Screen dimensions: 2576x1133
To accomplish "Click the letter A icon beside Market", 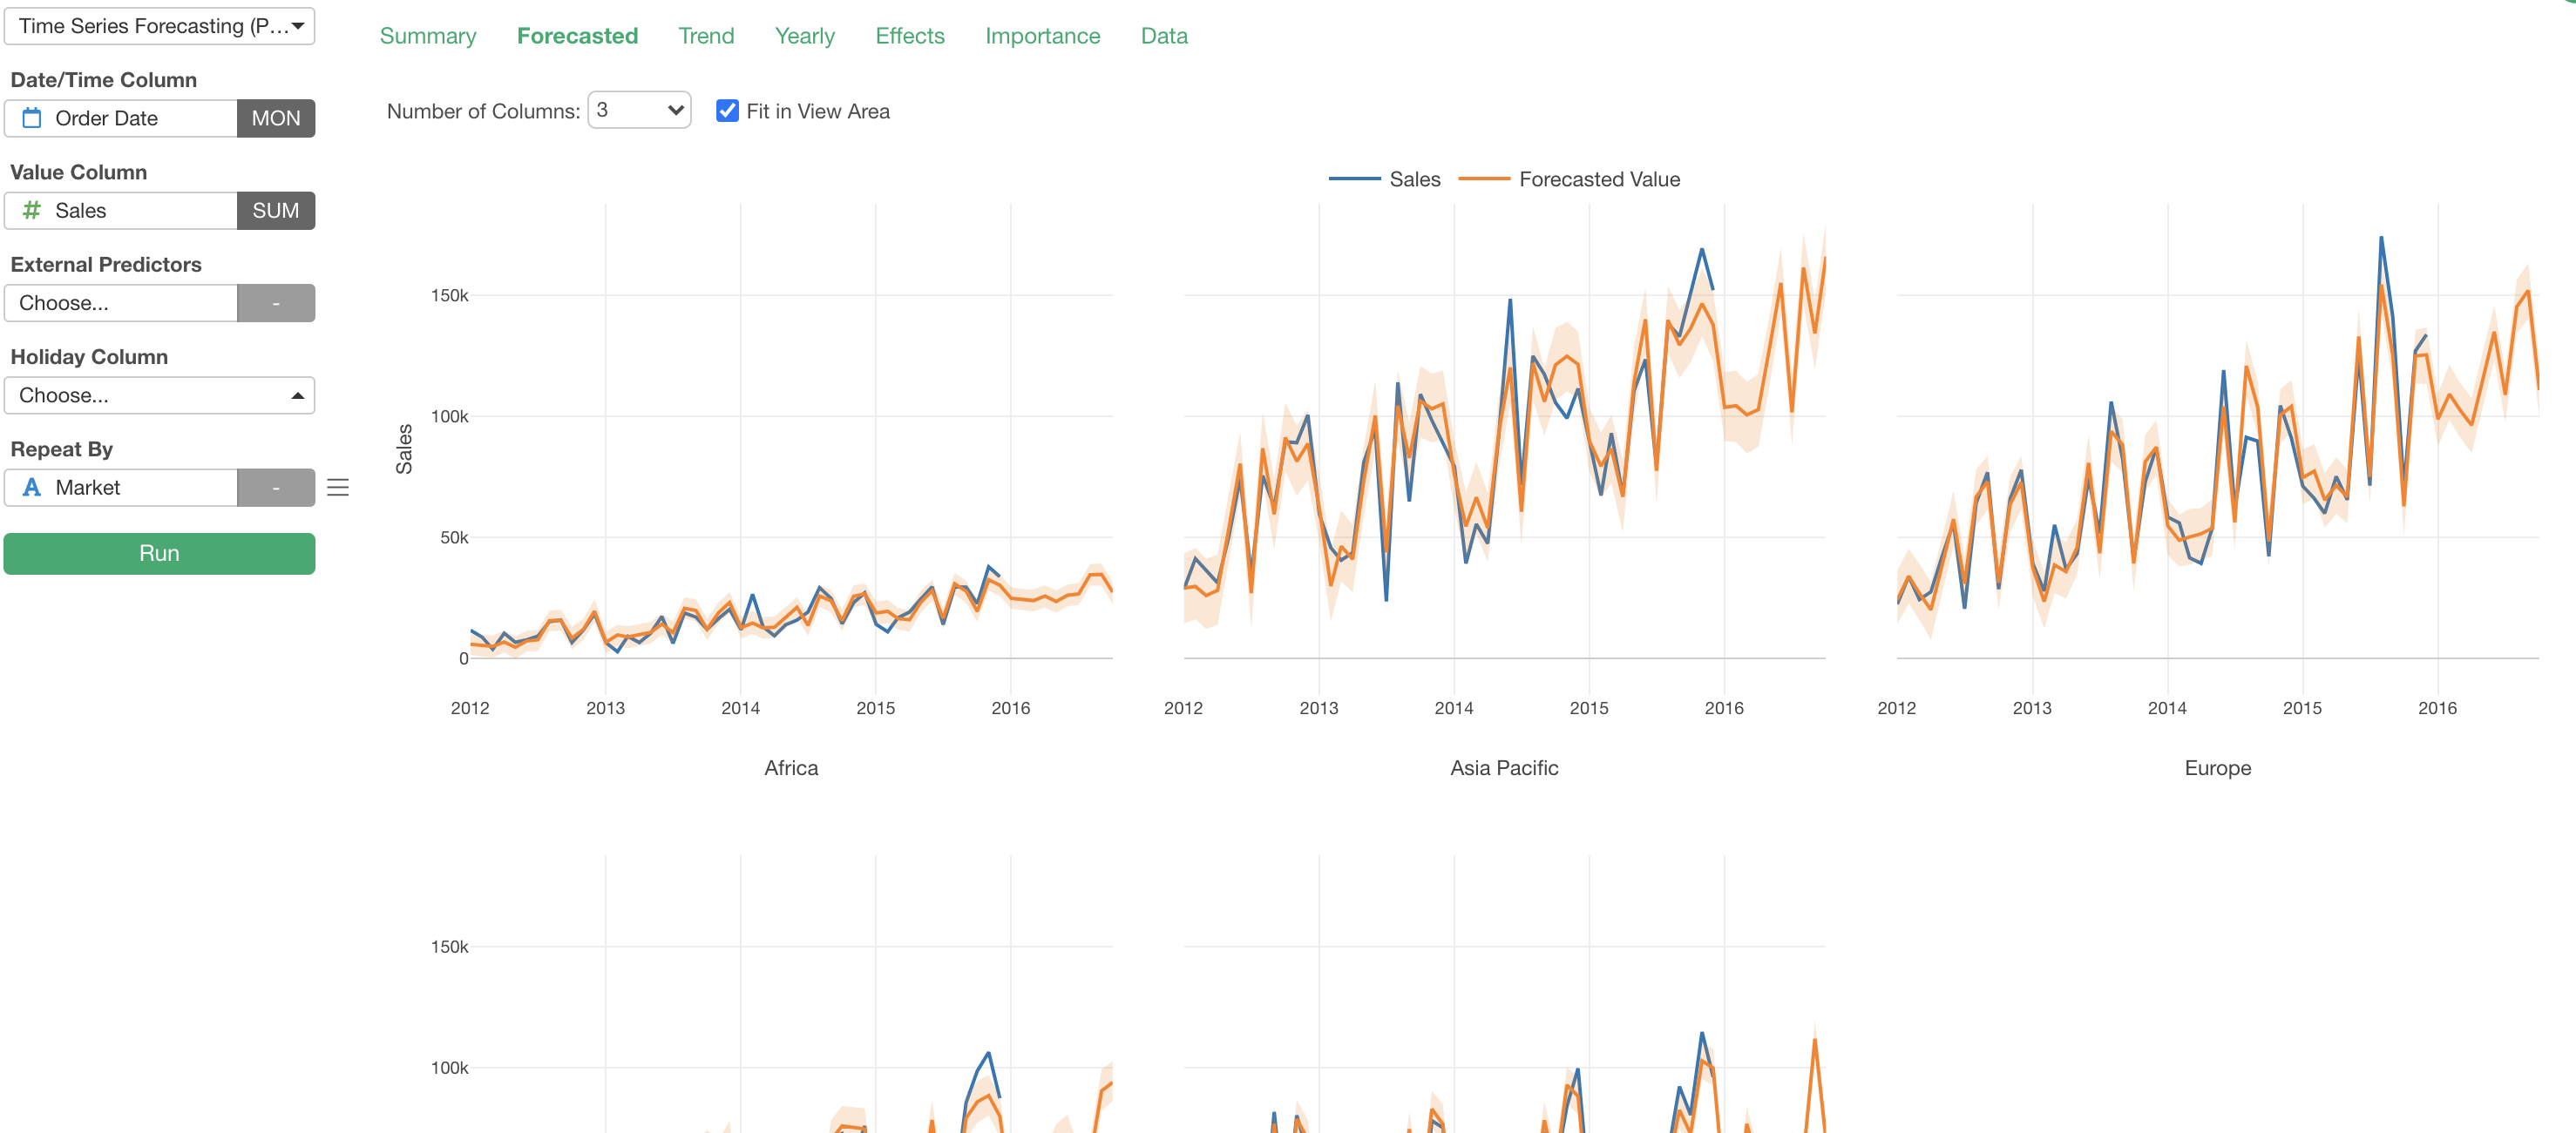I will pyautogui.click(x=32, y=487).
